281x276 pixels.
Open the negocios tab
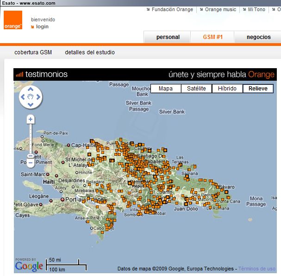pyautogui.click(x=258, y=37)
